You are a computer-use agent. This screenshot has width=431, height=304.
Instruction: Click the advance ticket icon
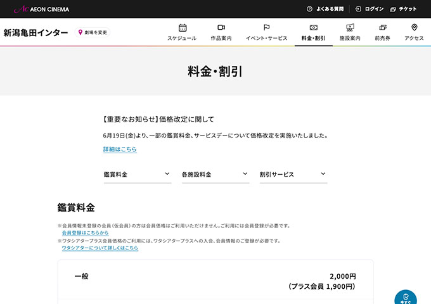pos(383,27)
